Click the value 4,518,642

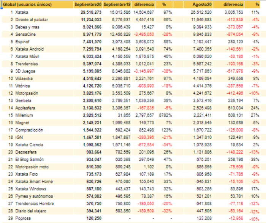tap(92, 79)
